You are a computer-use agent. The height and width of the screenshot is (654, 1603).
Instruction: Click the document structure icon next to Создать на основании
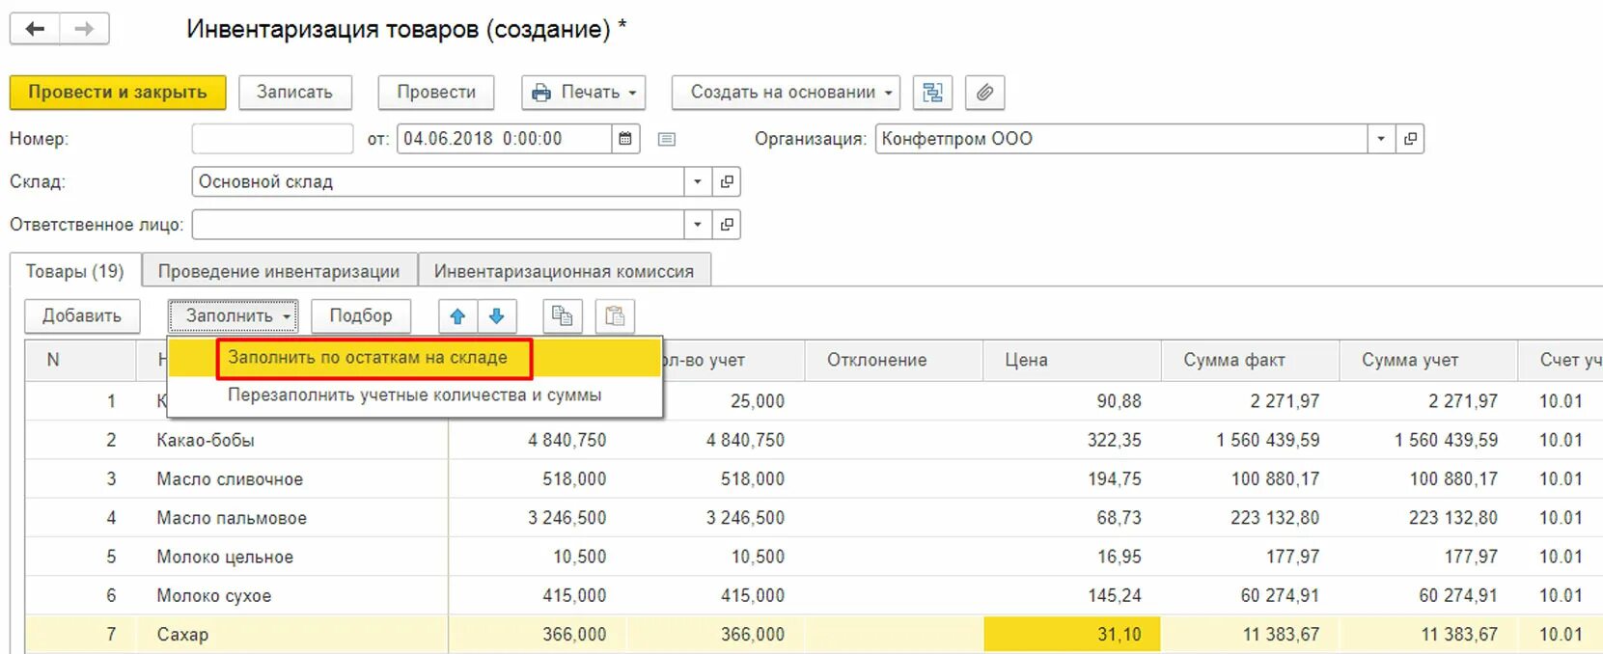point(932,93)
